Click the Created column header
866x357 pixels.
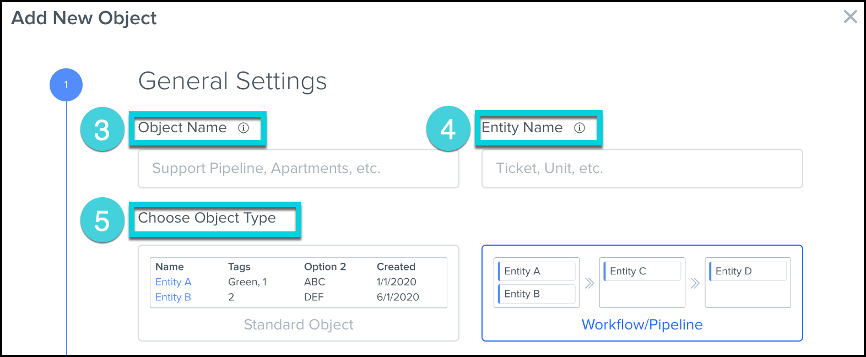(396, 267)
